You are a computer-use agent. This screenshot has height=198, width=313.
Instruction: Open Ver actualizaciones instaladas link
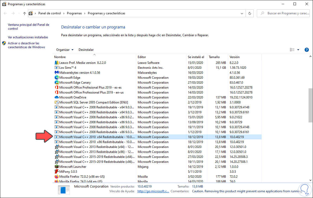click(x=28, y=37)
